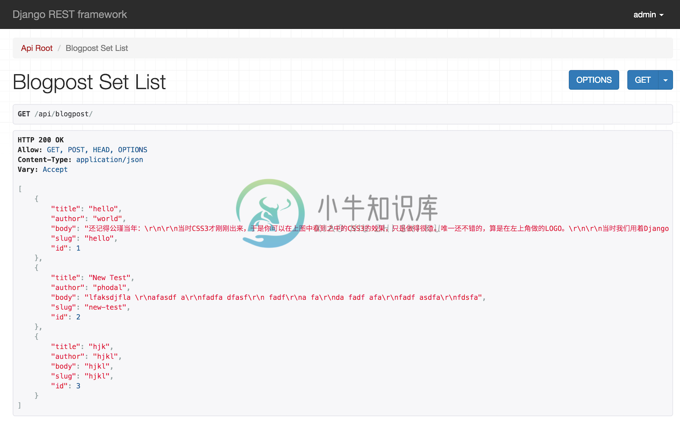Click the Vary Accept header line
This screenshot has width=680, height=426.
click(x=43, y=169)
